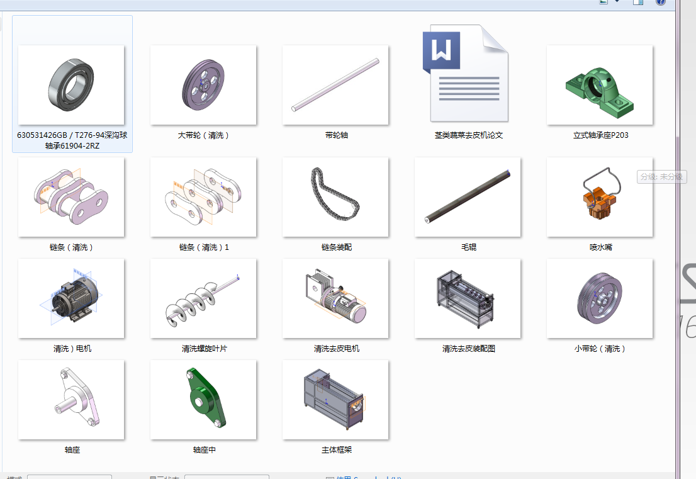
Task: Click the file name 立式轴承座P203
Action: click(600, 135)
